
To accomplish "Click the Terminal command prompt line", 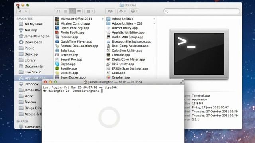I will 73,91.
